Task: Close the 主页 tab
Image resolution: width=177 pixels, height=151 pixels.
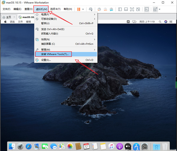Action: (14, 17)
